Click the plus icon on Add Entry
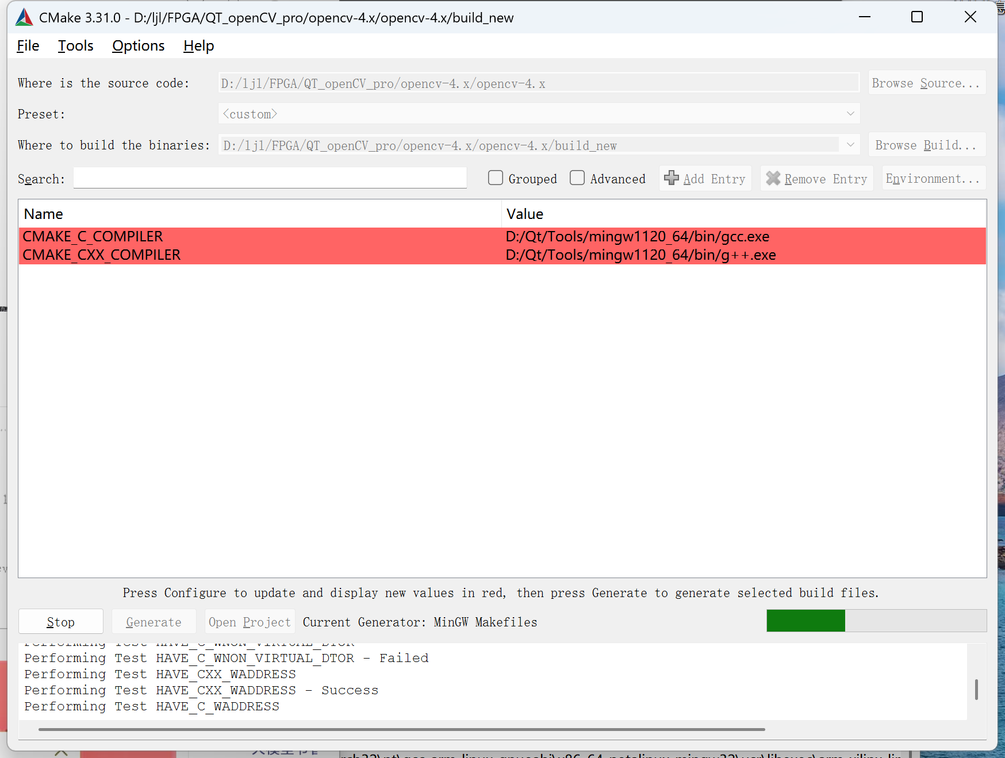 tap(671, 178)
